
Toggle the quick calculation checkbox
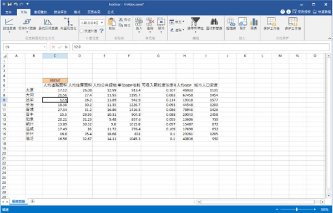[x=82, y=31]
